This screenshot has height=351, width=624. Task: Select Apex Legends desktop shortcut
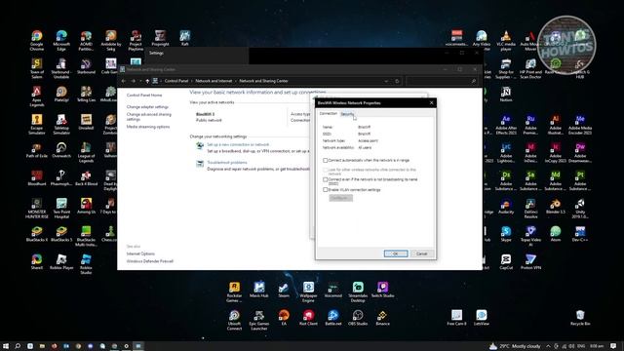click(37, 97)
